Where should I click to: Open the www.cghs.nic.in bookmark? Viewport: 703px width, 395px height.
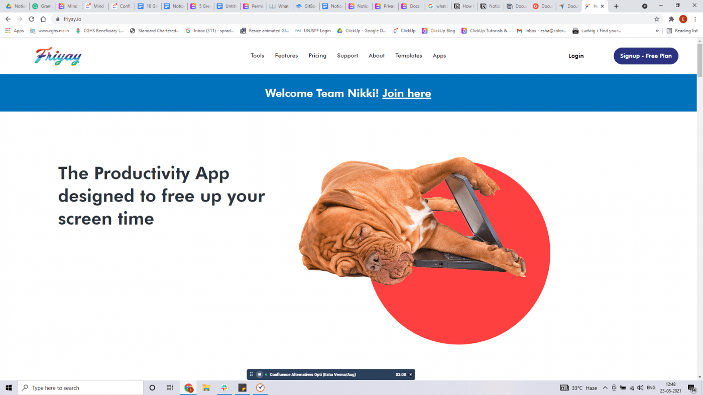pyautogui.click(x=50, y=31)
